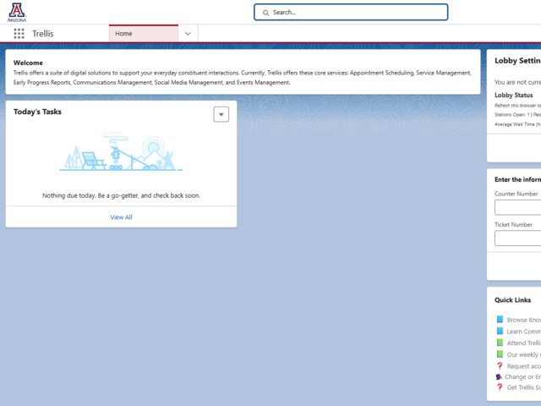Open the Change or En... quick link
The width and height of the screenshot is (541, 406).
coord(522,376)
